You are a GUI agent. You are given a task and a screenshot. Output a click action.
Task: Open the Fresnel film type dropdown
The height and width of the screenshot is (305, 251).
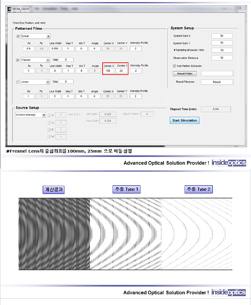pyautogui.click(x=48, y=60)
